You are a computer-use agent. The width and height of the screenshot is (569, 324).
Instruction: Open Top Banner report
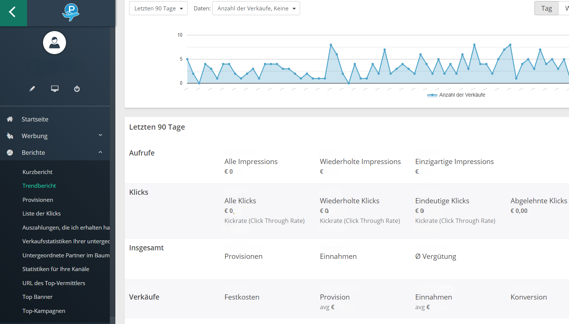(x=37, y=297)
